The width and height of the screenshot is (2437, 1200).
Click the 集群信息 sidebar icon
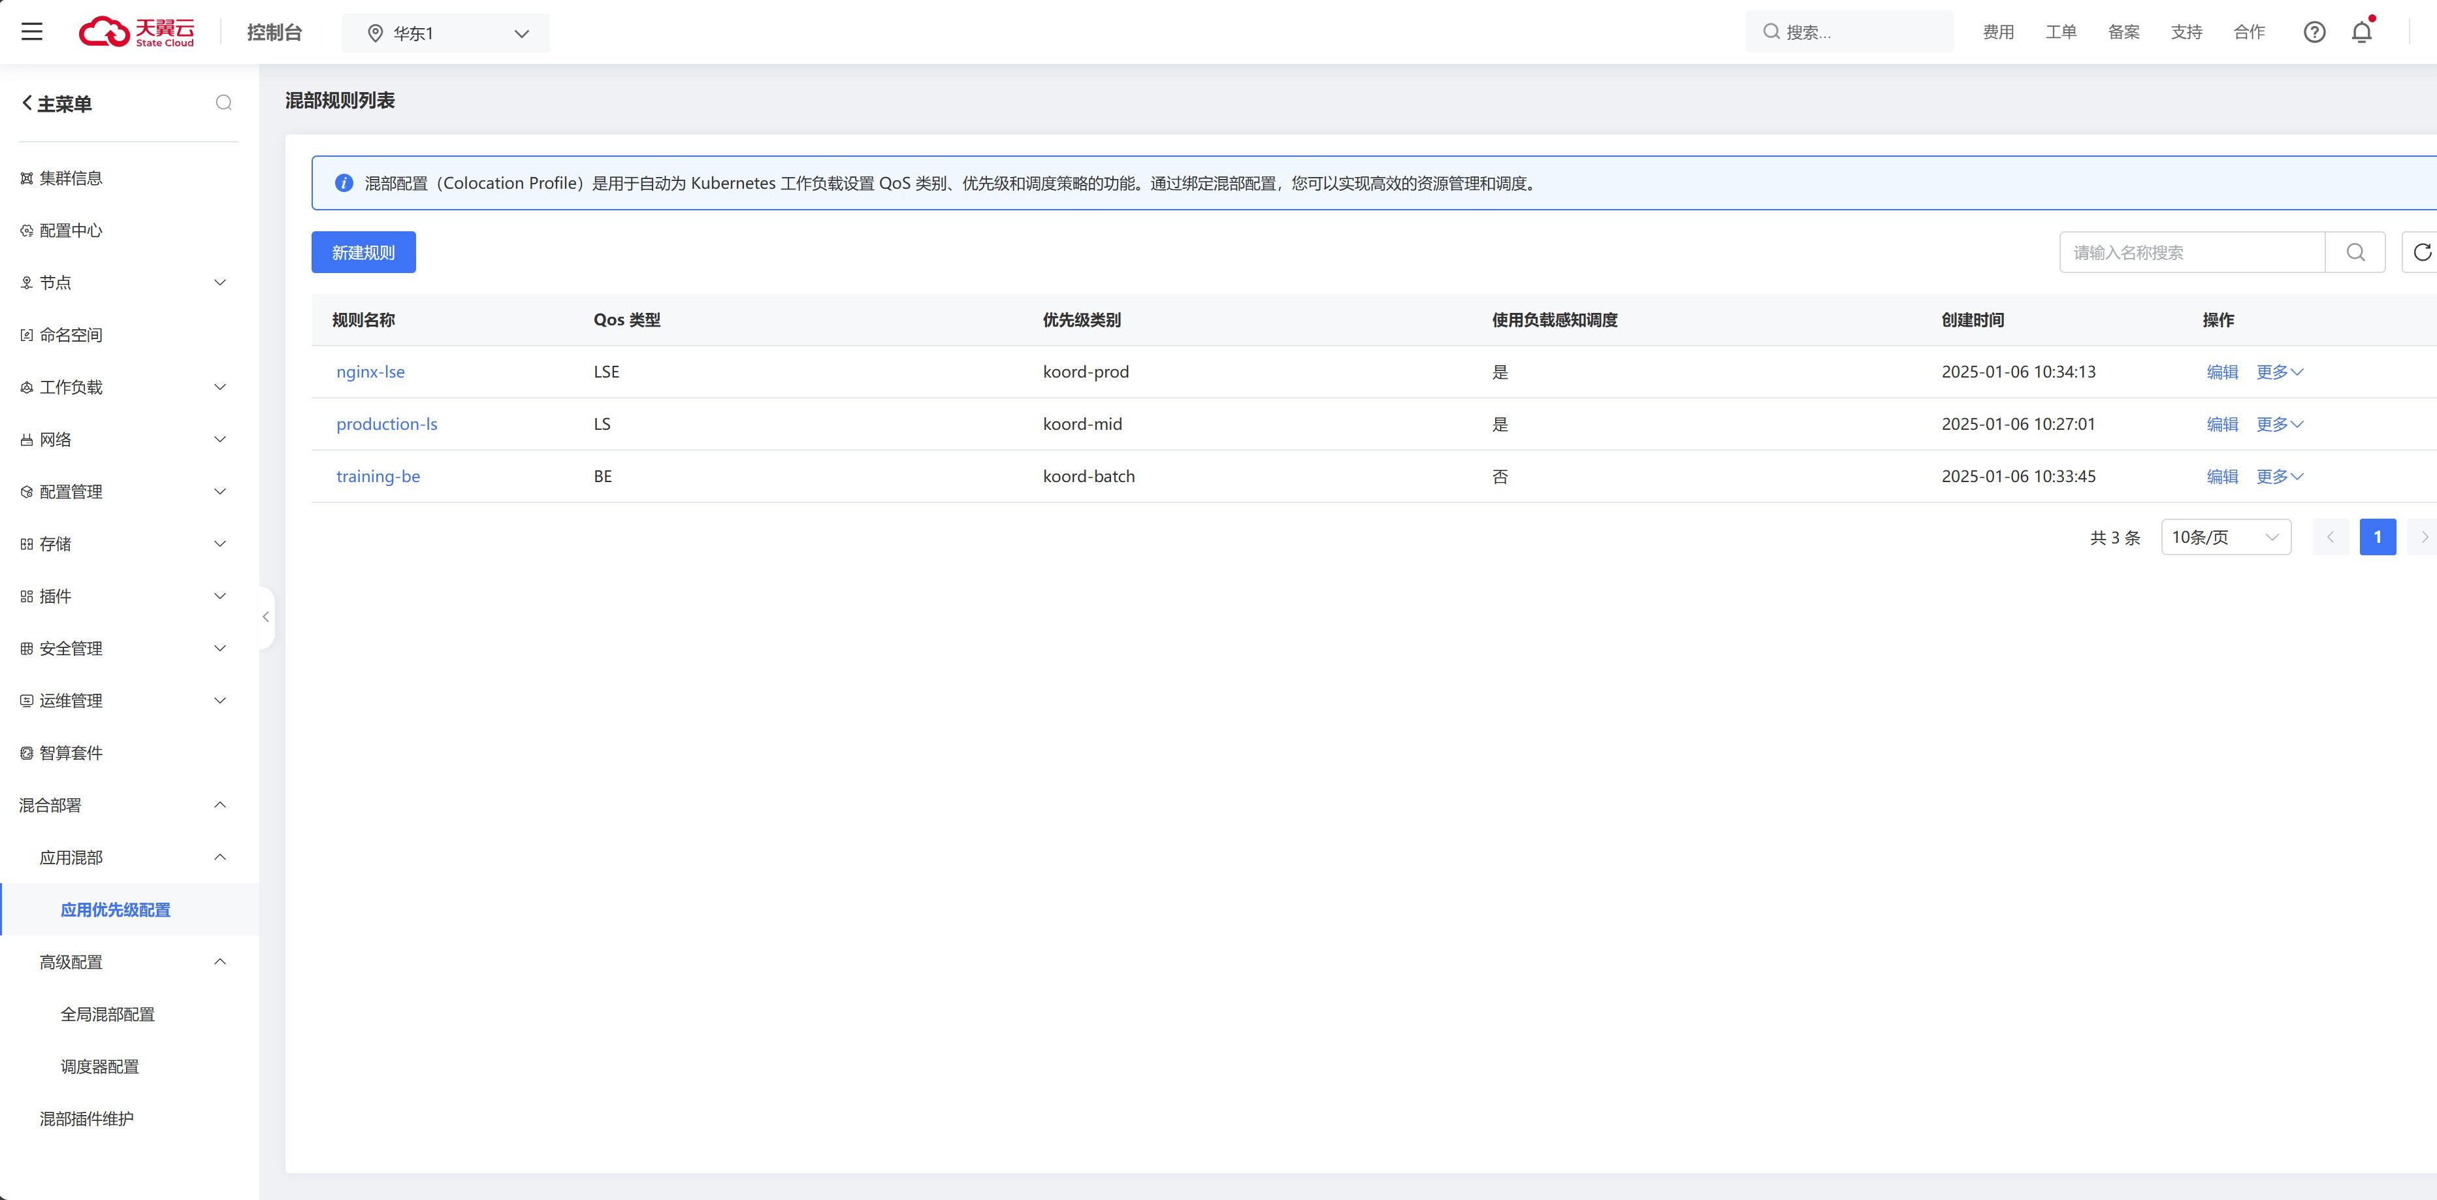point(27,178)
